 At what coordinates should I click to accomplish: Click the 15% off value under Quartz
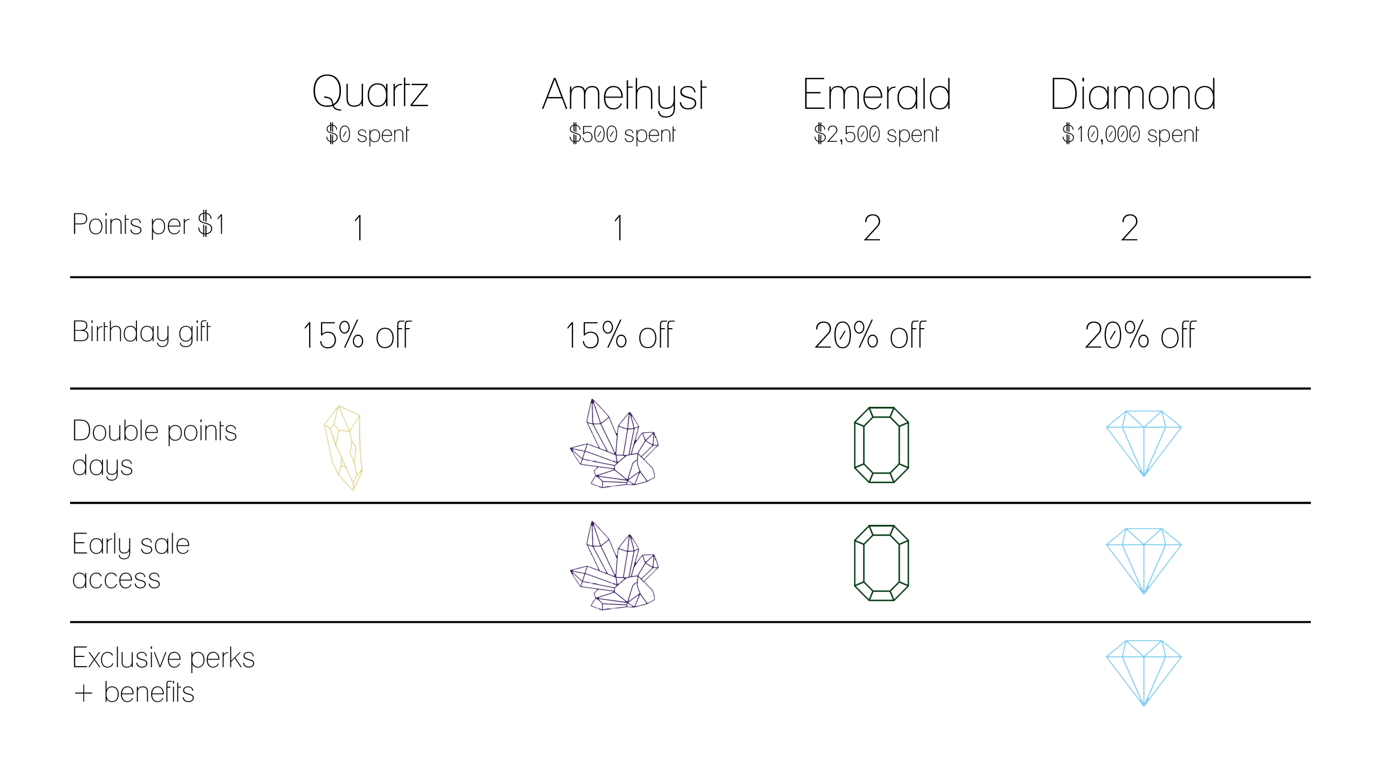[357, 335]
